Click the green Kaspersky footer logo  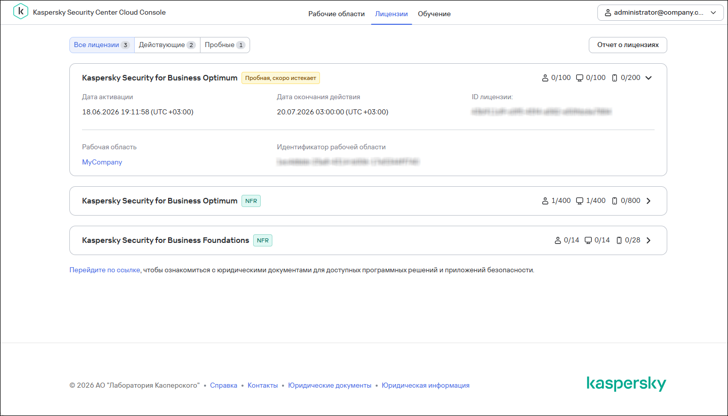pyautogui.click(x=626, y=384)
